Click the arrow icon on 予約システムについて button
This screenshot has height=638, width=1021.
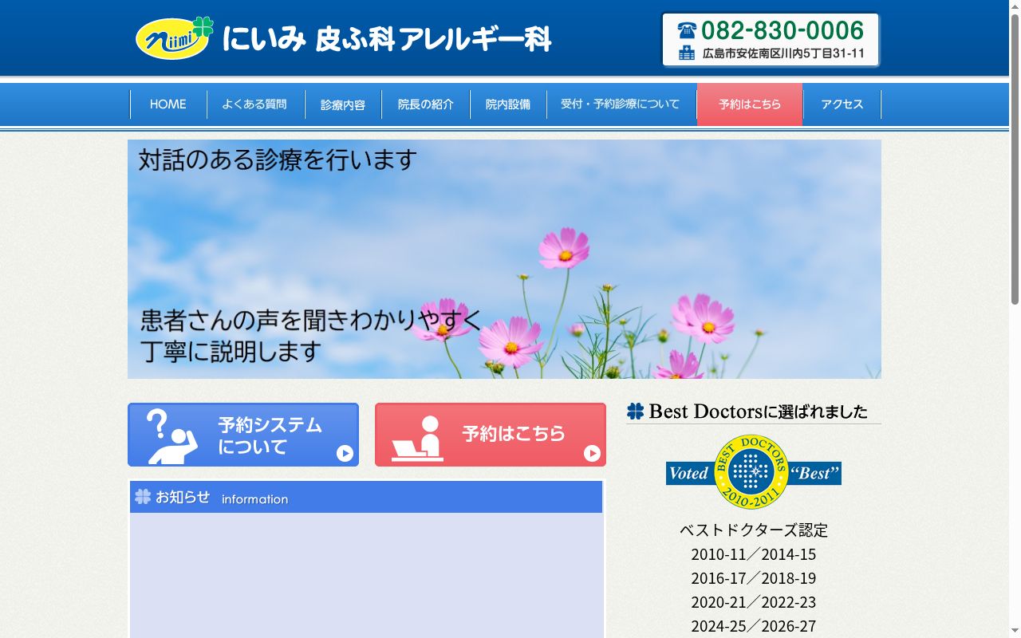(345, 453)
